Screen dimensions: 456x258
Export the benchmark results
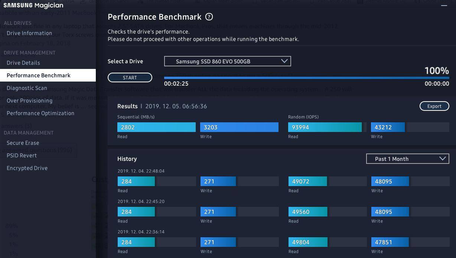[434, 106]
